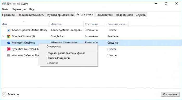This screenshot has width=182, height=100.
Task: Click Включено status in Adobe Updater row
Action: pos(91,30)
